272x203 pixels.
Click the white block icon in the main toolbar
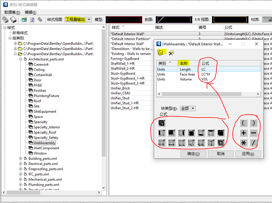coord(13,20)
